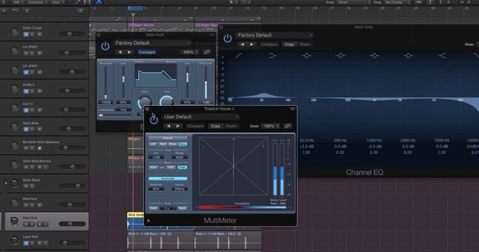Select Left analyzer channel in MultiMeter
The height and width of the screenshot is (252, 479).
pos(153,144)
